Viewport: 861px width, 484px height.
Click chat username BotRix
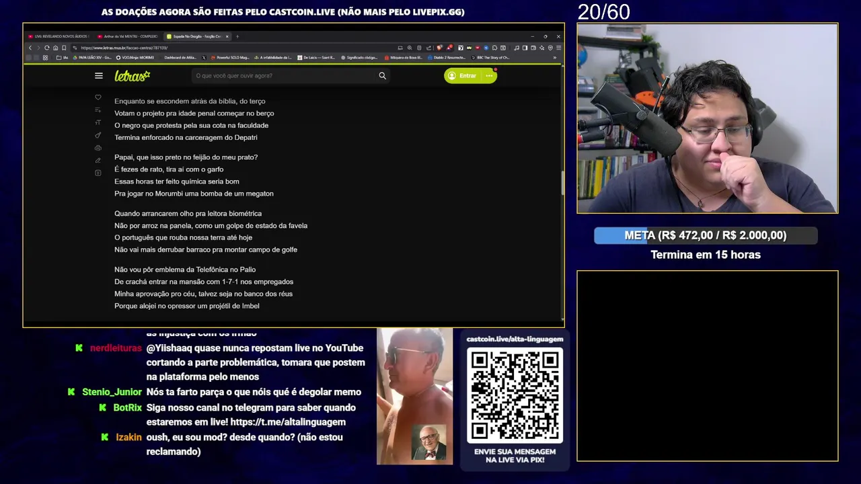coord(127,407)
